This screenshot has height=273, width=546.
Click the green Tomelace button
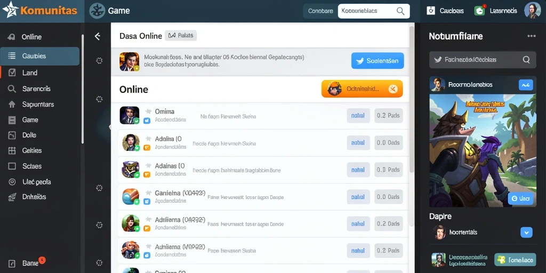(x=515, y=260)
